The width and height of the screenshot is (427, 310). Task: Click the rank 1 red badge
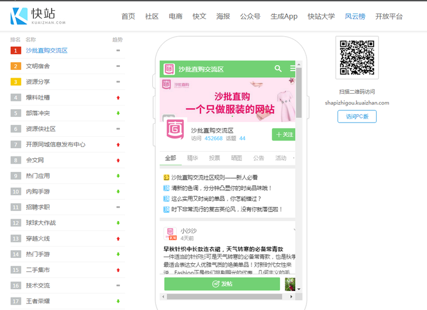(16, 50)
